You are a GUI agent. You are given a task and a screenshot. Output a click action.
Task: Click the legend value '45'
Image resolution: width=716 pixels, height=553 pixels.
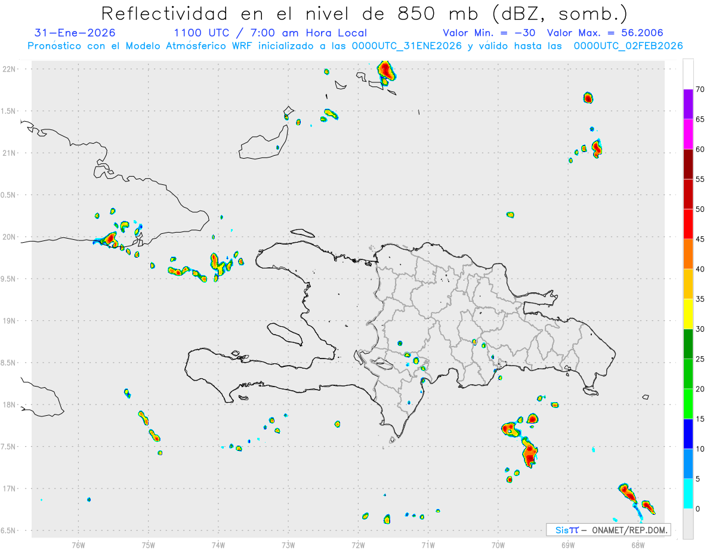[x=700, y=239]
